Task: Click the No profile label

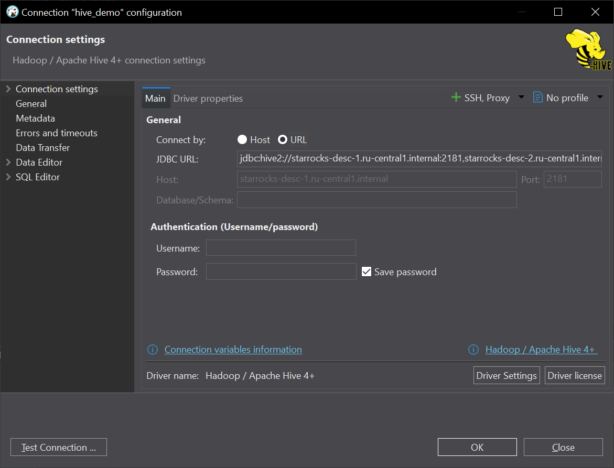Action: tap(567, 98)
